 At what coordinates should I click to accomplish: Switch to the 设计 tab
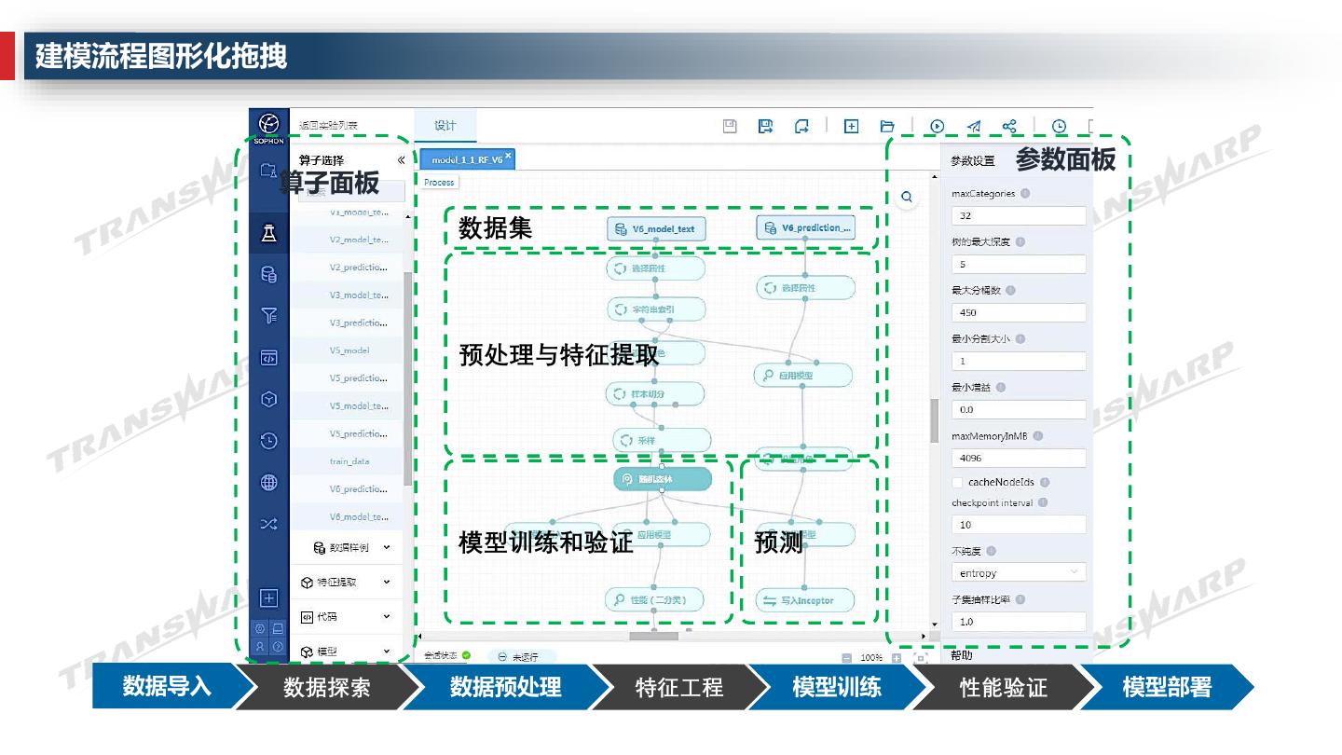pyautogui.click(x=445, y=126)
